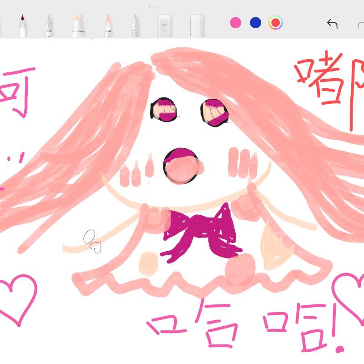Image resolution: width=364 pixels, height=364 pixels.
Task: Tap the character's right eye
Action: pyautogui.click(x=214, y=111)
